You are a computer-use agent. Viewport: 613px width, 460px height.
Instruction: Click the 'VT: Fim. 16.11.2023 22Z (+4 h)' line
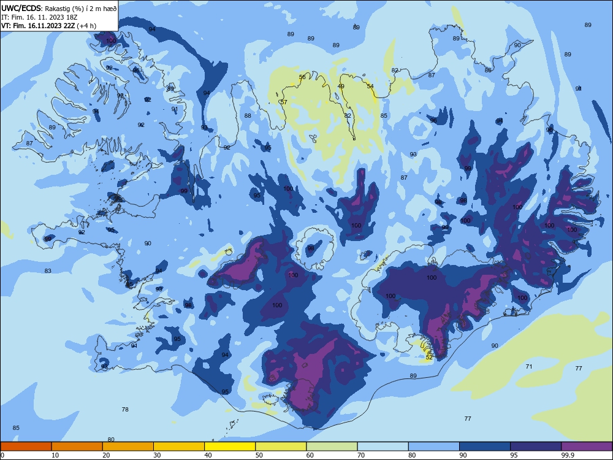(x=48, y=26)
